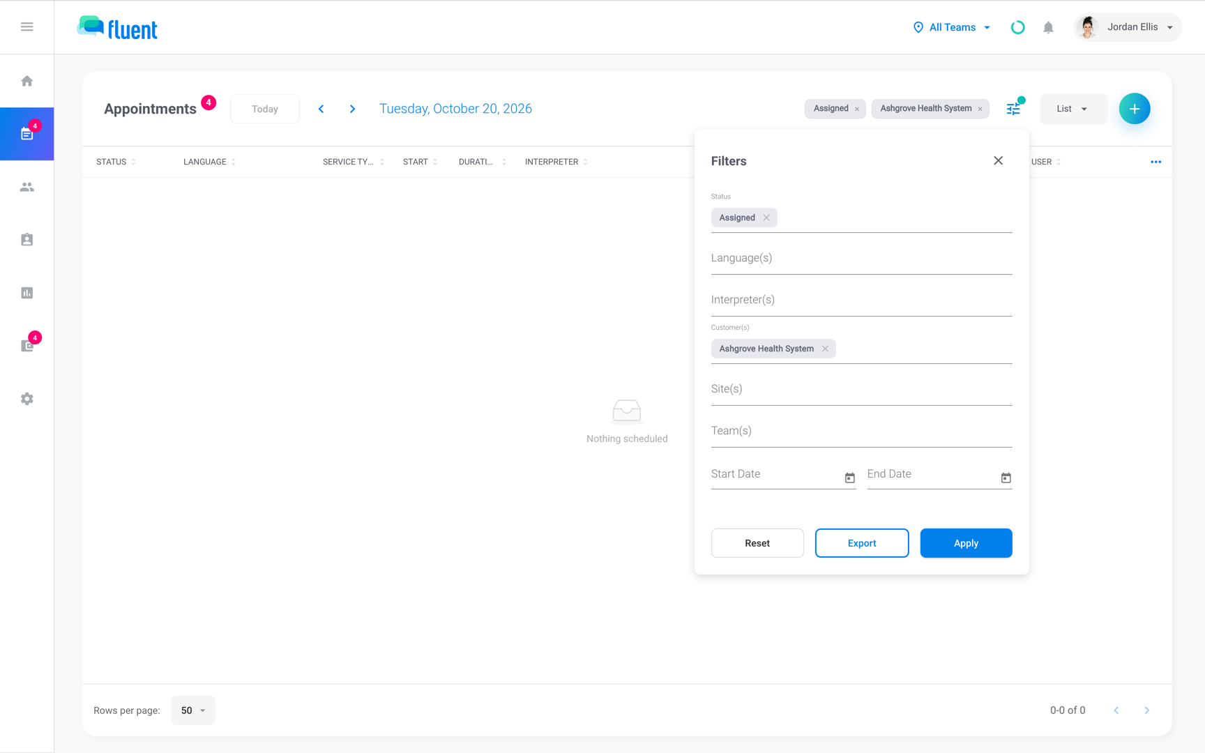Click the Fluent logo
Image resolution: width=1205 pixels, height=753 pixels.
[117, 28]
